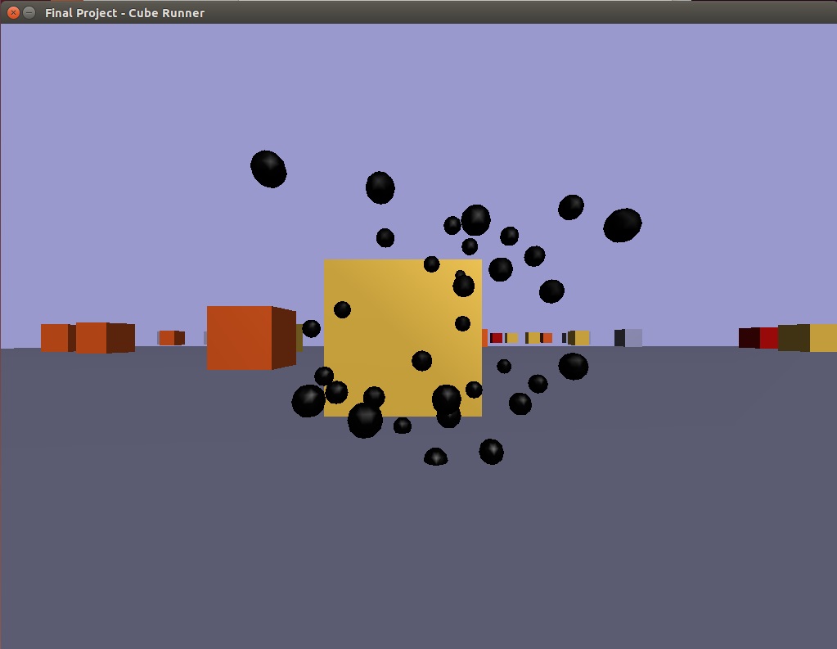Click the large yellow cube in the center
The width and height of the screenshot is (837, 649).
(x=403, y=337)
